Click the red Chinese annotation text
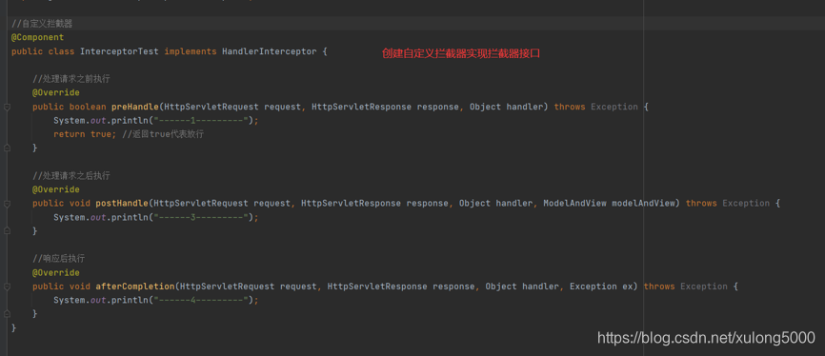Viewport: 825px width, 356px height. 461,53
